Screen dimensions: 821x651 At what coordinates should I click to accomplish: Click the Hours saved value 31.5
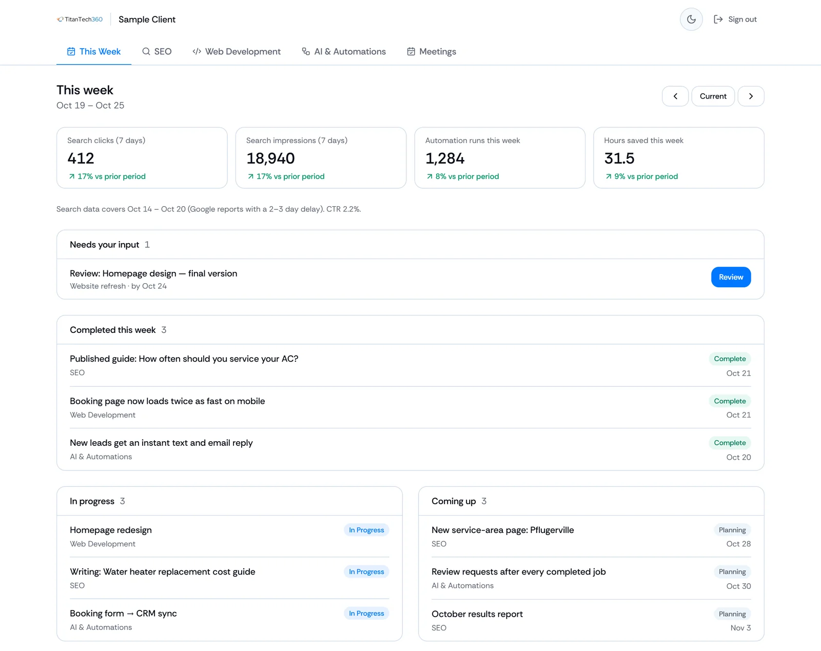point(619,159)
